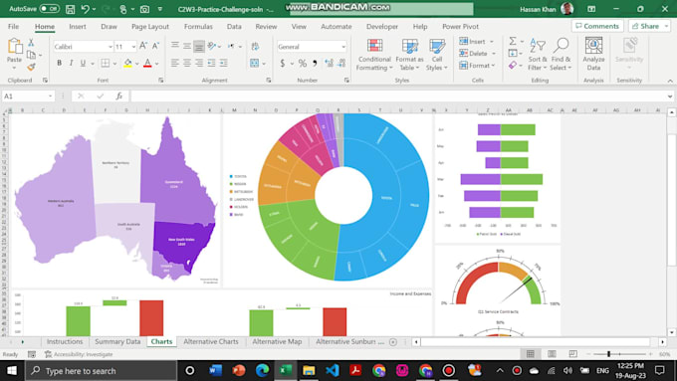Viewport: 677px width, 381px height.
Task: Click the Format Painter brush icon
Action: tap(31, 67)
